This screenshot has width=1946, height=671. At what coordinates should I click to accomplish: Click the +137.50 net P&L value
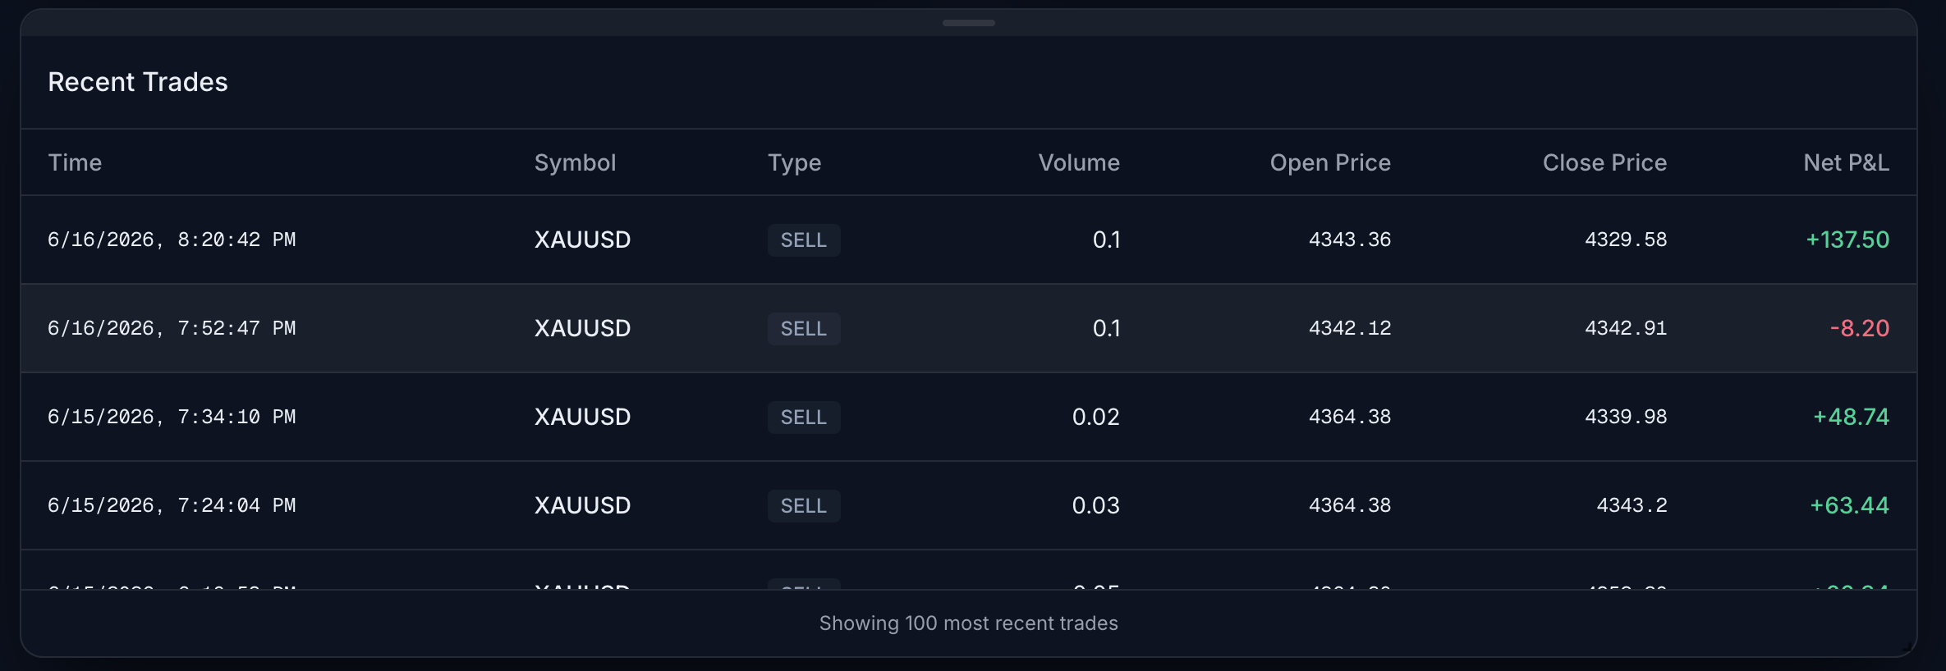pyautogui.click(x=1847, y=240)
